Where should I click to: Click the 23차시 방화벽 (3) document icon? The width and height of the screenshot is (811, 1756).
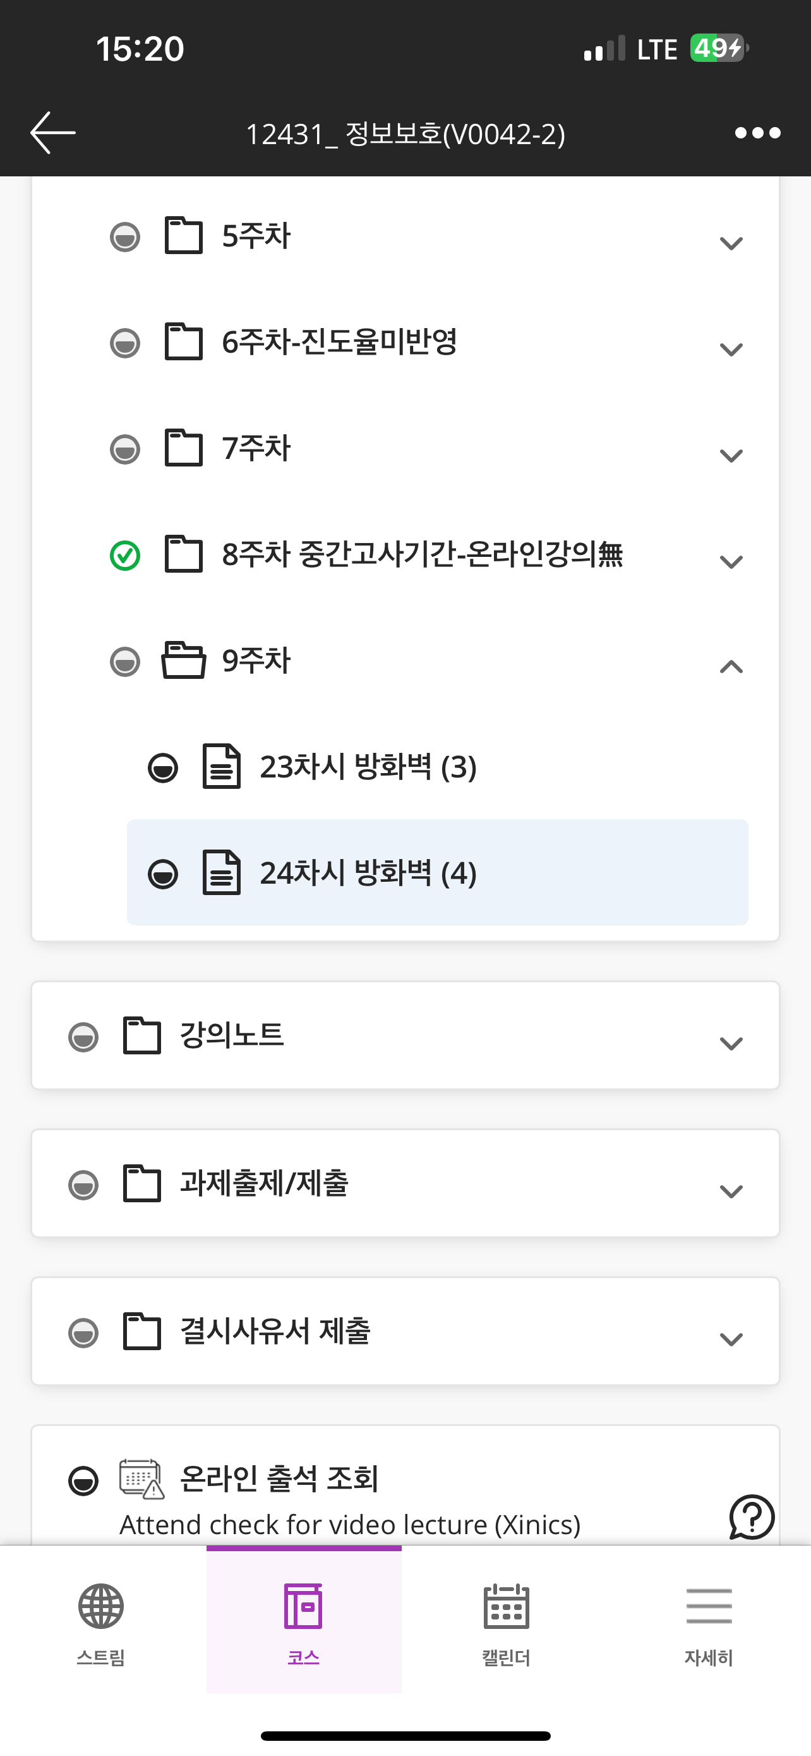[221, 767]
